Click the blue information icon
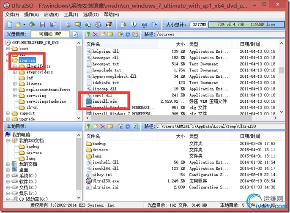 click(x=134, y=25)
